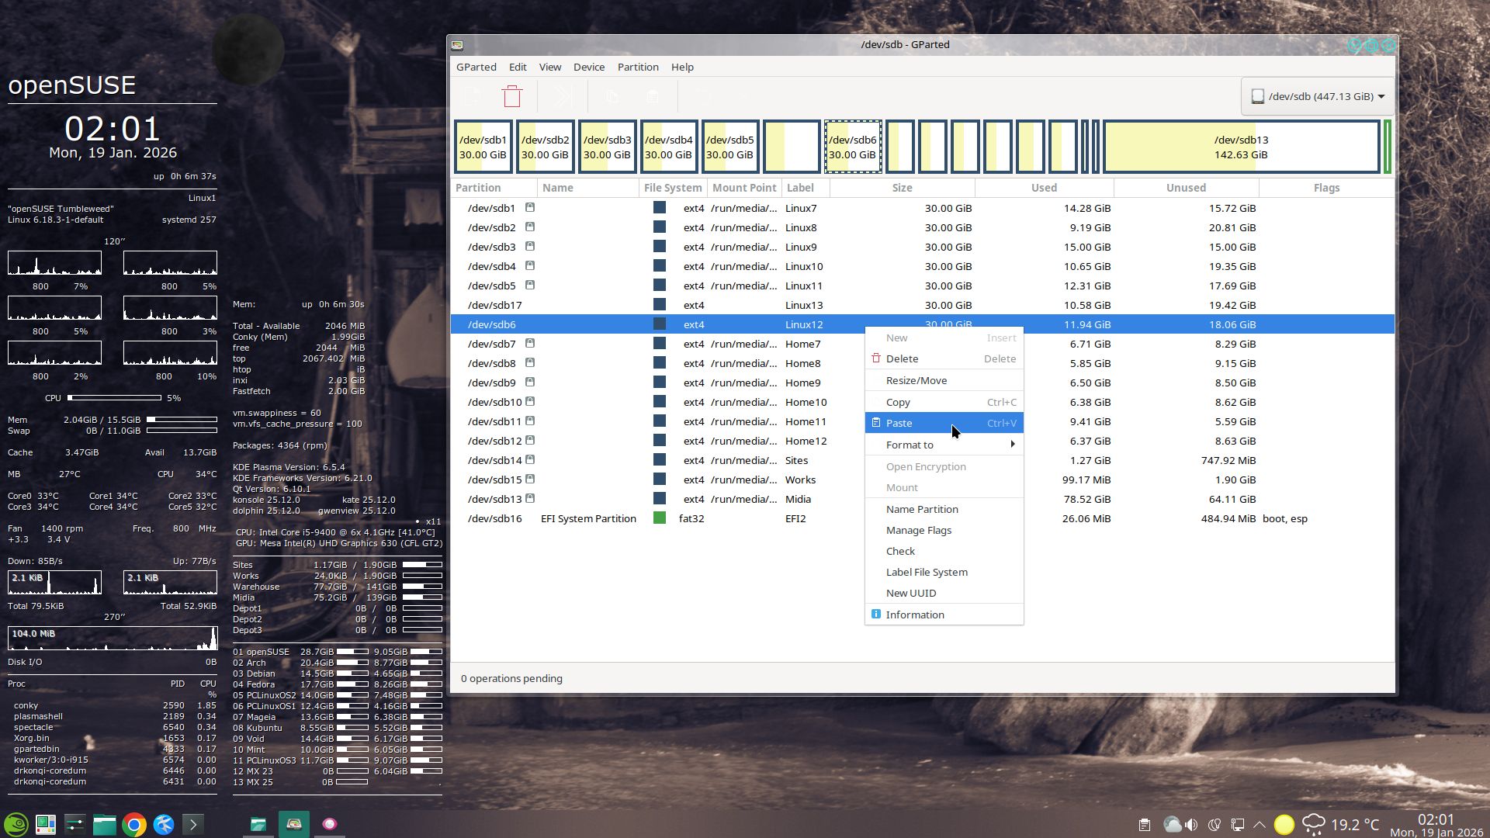Click the blue Information icon in the context menu
This screenshot has width=1490, height=838.
[876, 615]
